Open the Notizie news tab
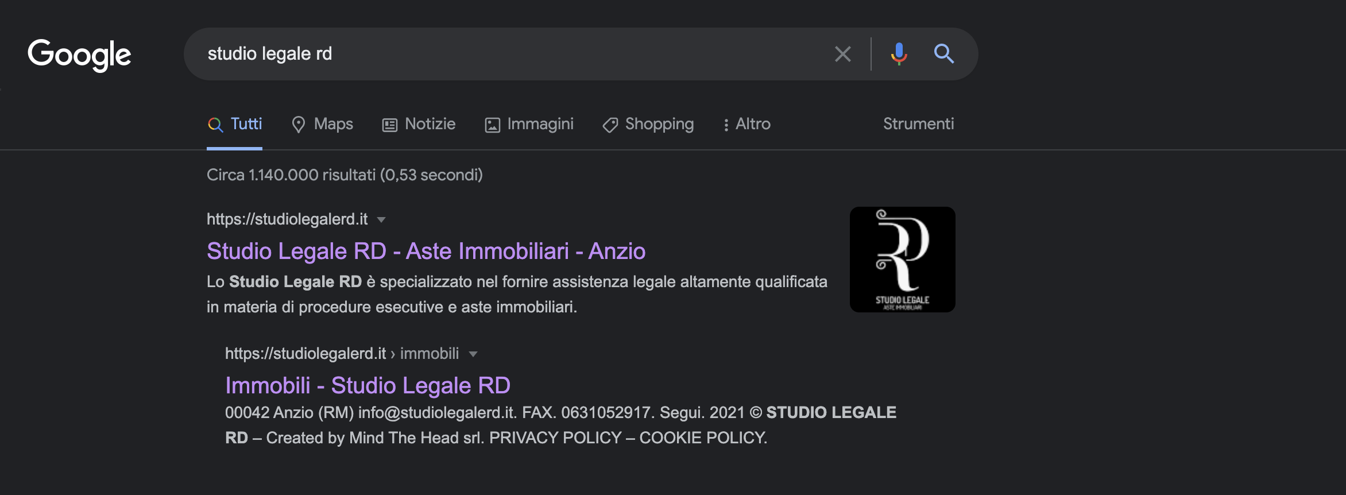The height and width of the screenshot is (495, 1346). click(x=419, y=124)
